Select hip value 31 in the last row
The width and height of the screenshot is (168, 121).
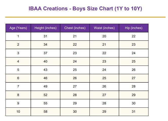click(x=134, y=111)
